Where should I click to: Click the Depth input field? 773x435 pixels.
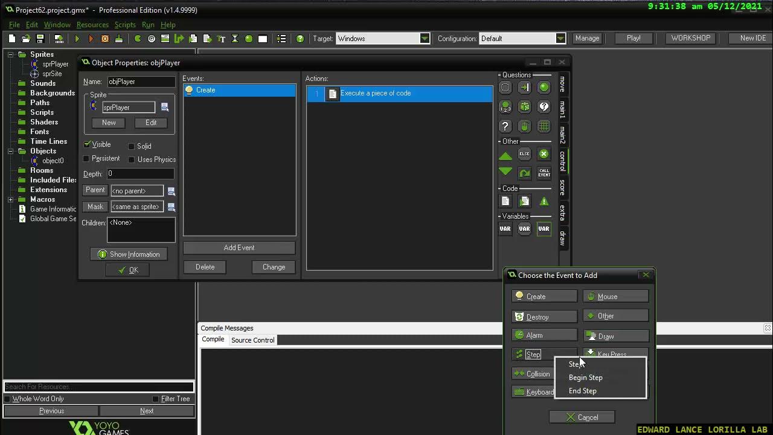[140, 174]
